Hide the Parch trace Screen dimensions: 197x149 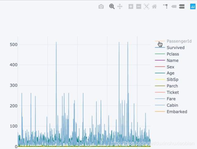(166, 86)
